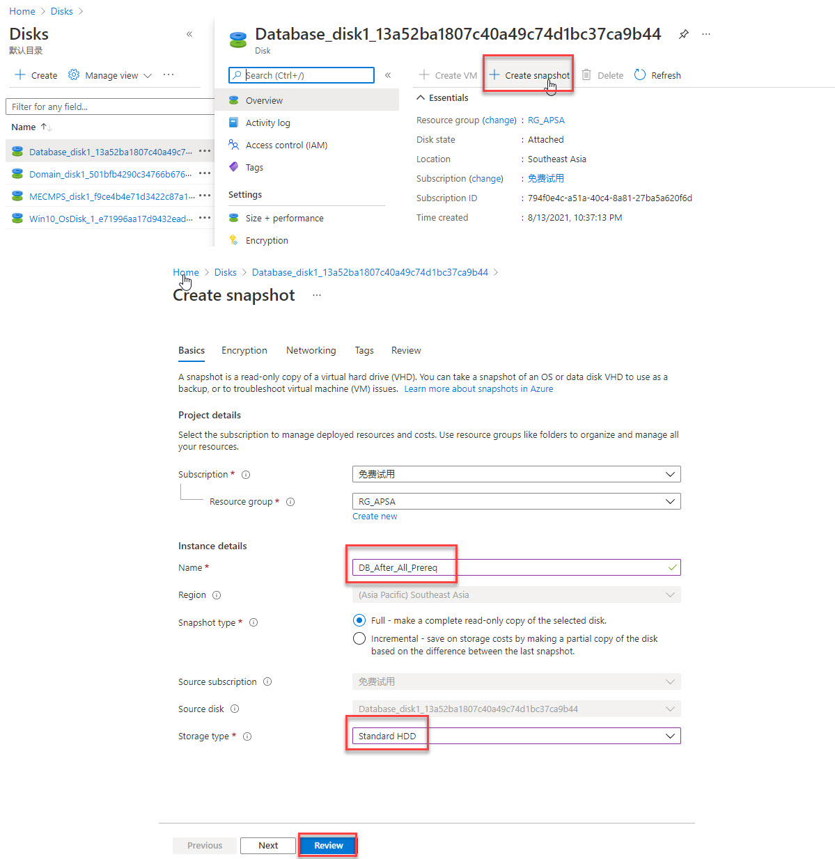Click the Refresh icon in the disk toolbar
This screenshot has width=835, height=859.
pos(640,75)
